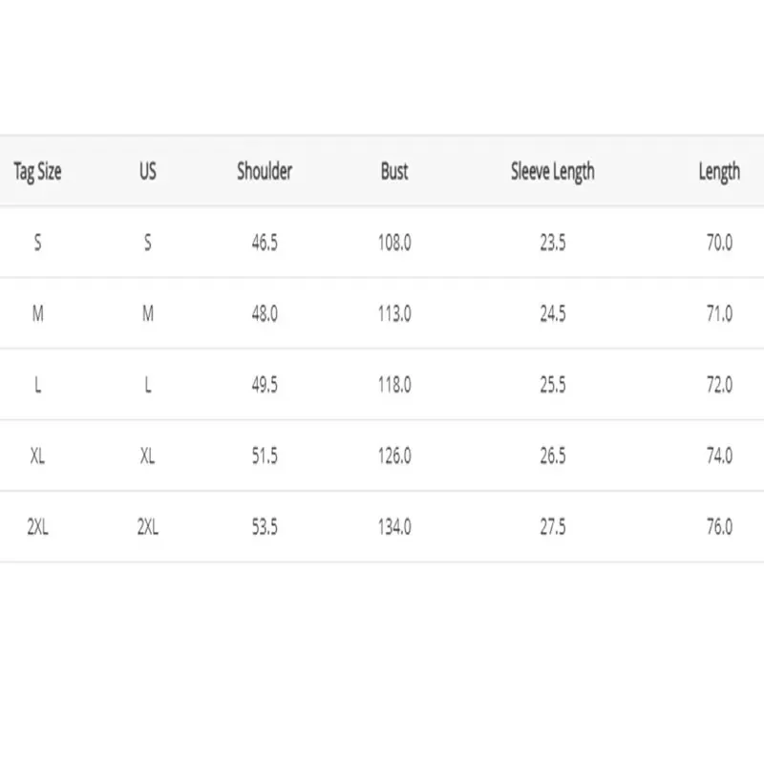Click the 2XL tag size cell

click(37, 526)
